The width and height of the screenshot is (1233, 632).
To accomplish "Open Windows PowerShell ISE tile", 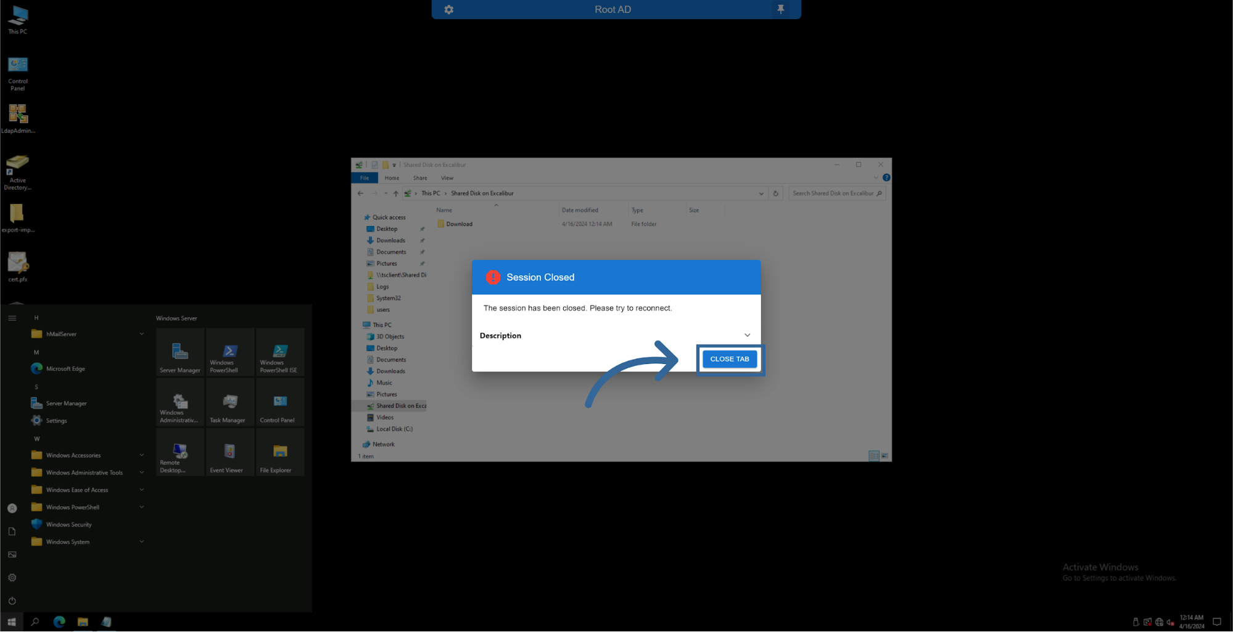I will point(279,353).
